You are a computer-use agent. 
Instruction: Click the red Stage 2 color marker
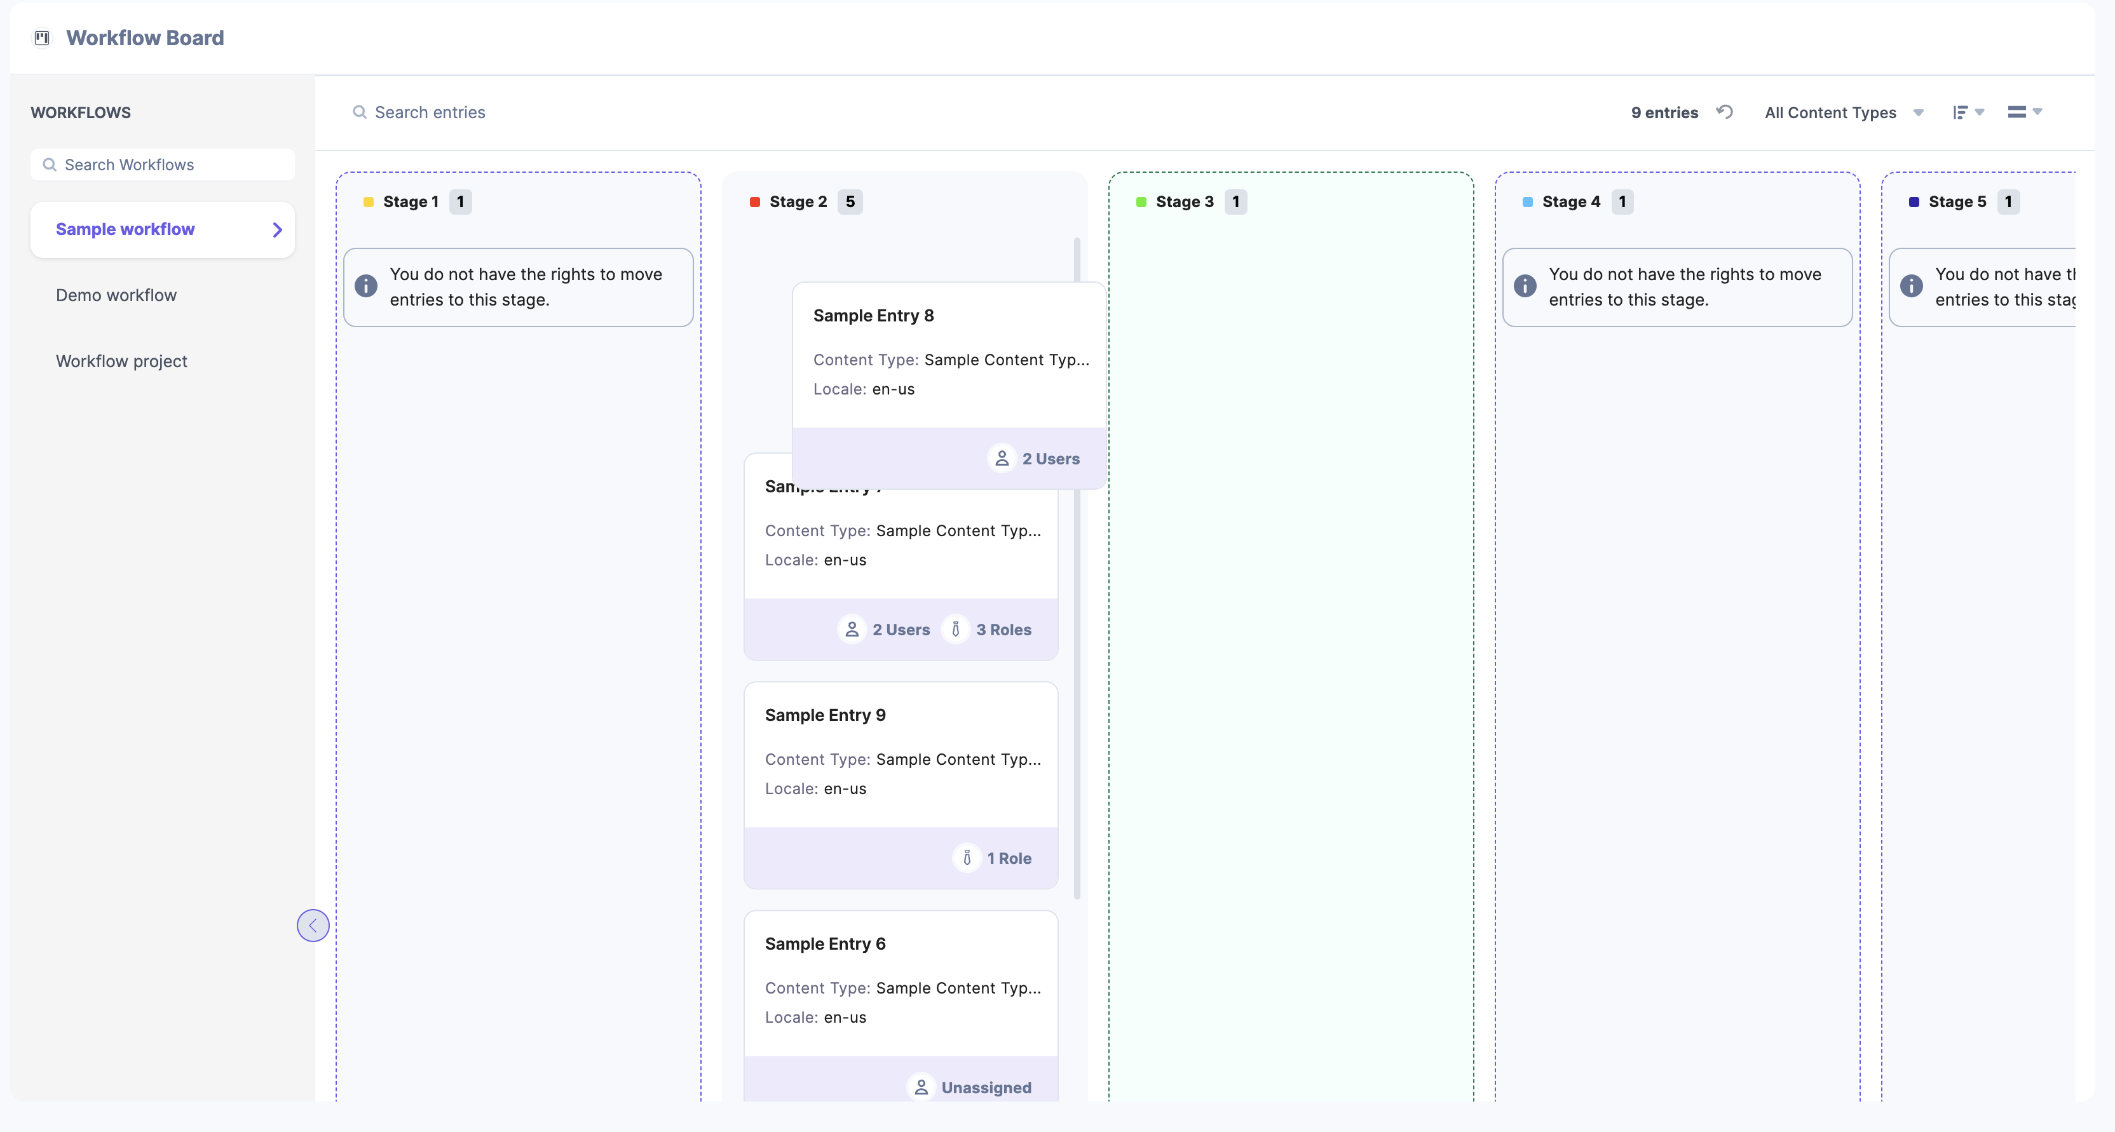754,202
